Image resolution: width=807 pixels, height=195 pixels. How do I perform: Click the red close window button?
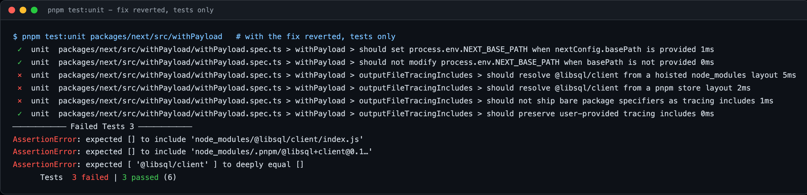pos(12,10)
